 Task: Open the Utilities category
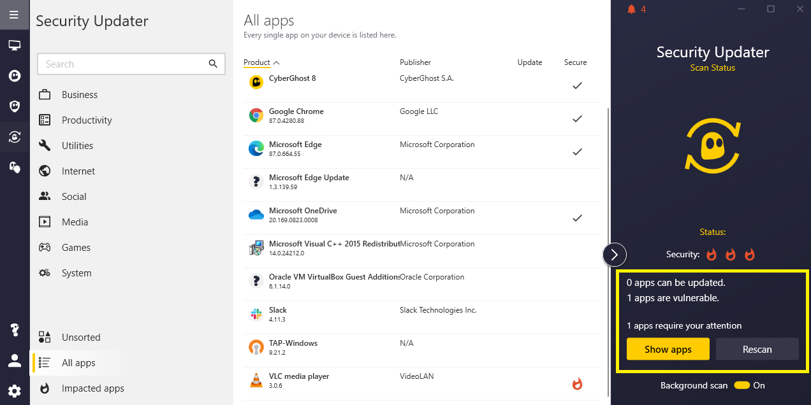[x=77, y=146]
